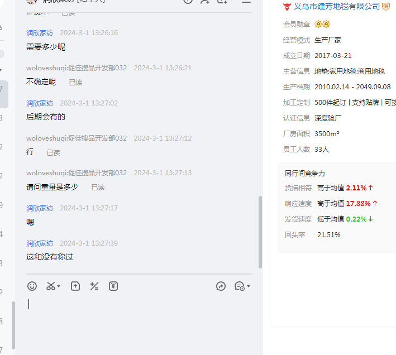
Task: Expand dropdown arrow beside chat history icon
Action: [x=249, y=286]
